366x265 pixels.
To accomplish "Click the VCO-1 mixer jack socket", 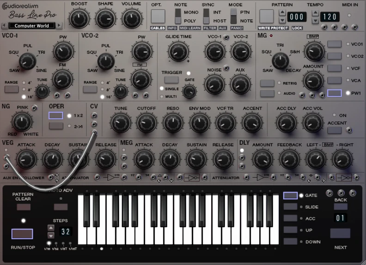I will [226, 37].
